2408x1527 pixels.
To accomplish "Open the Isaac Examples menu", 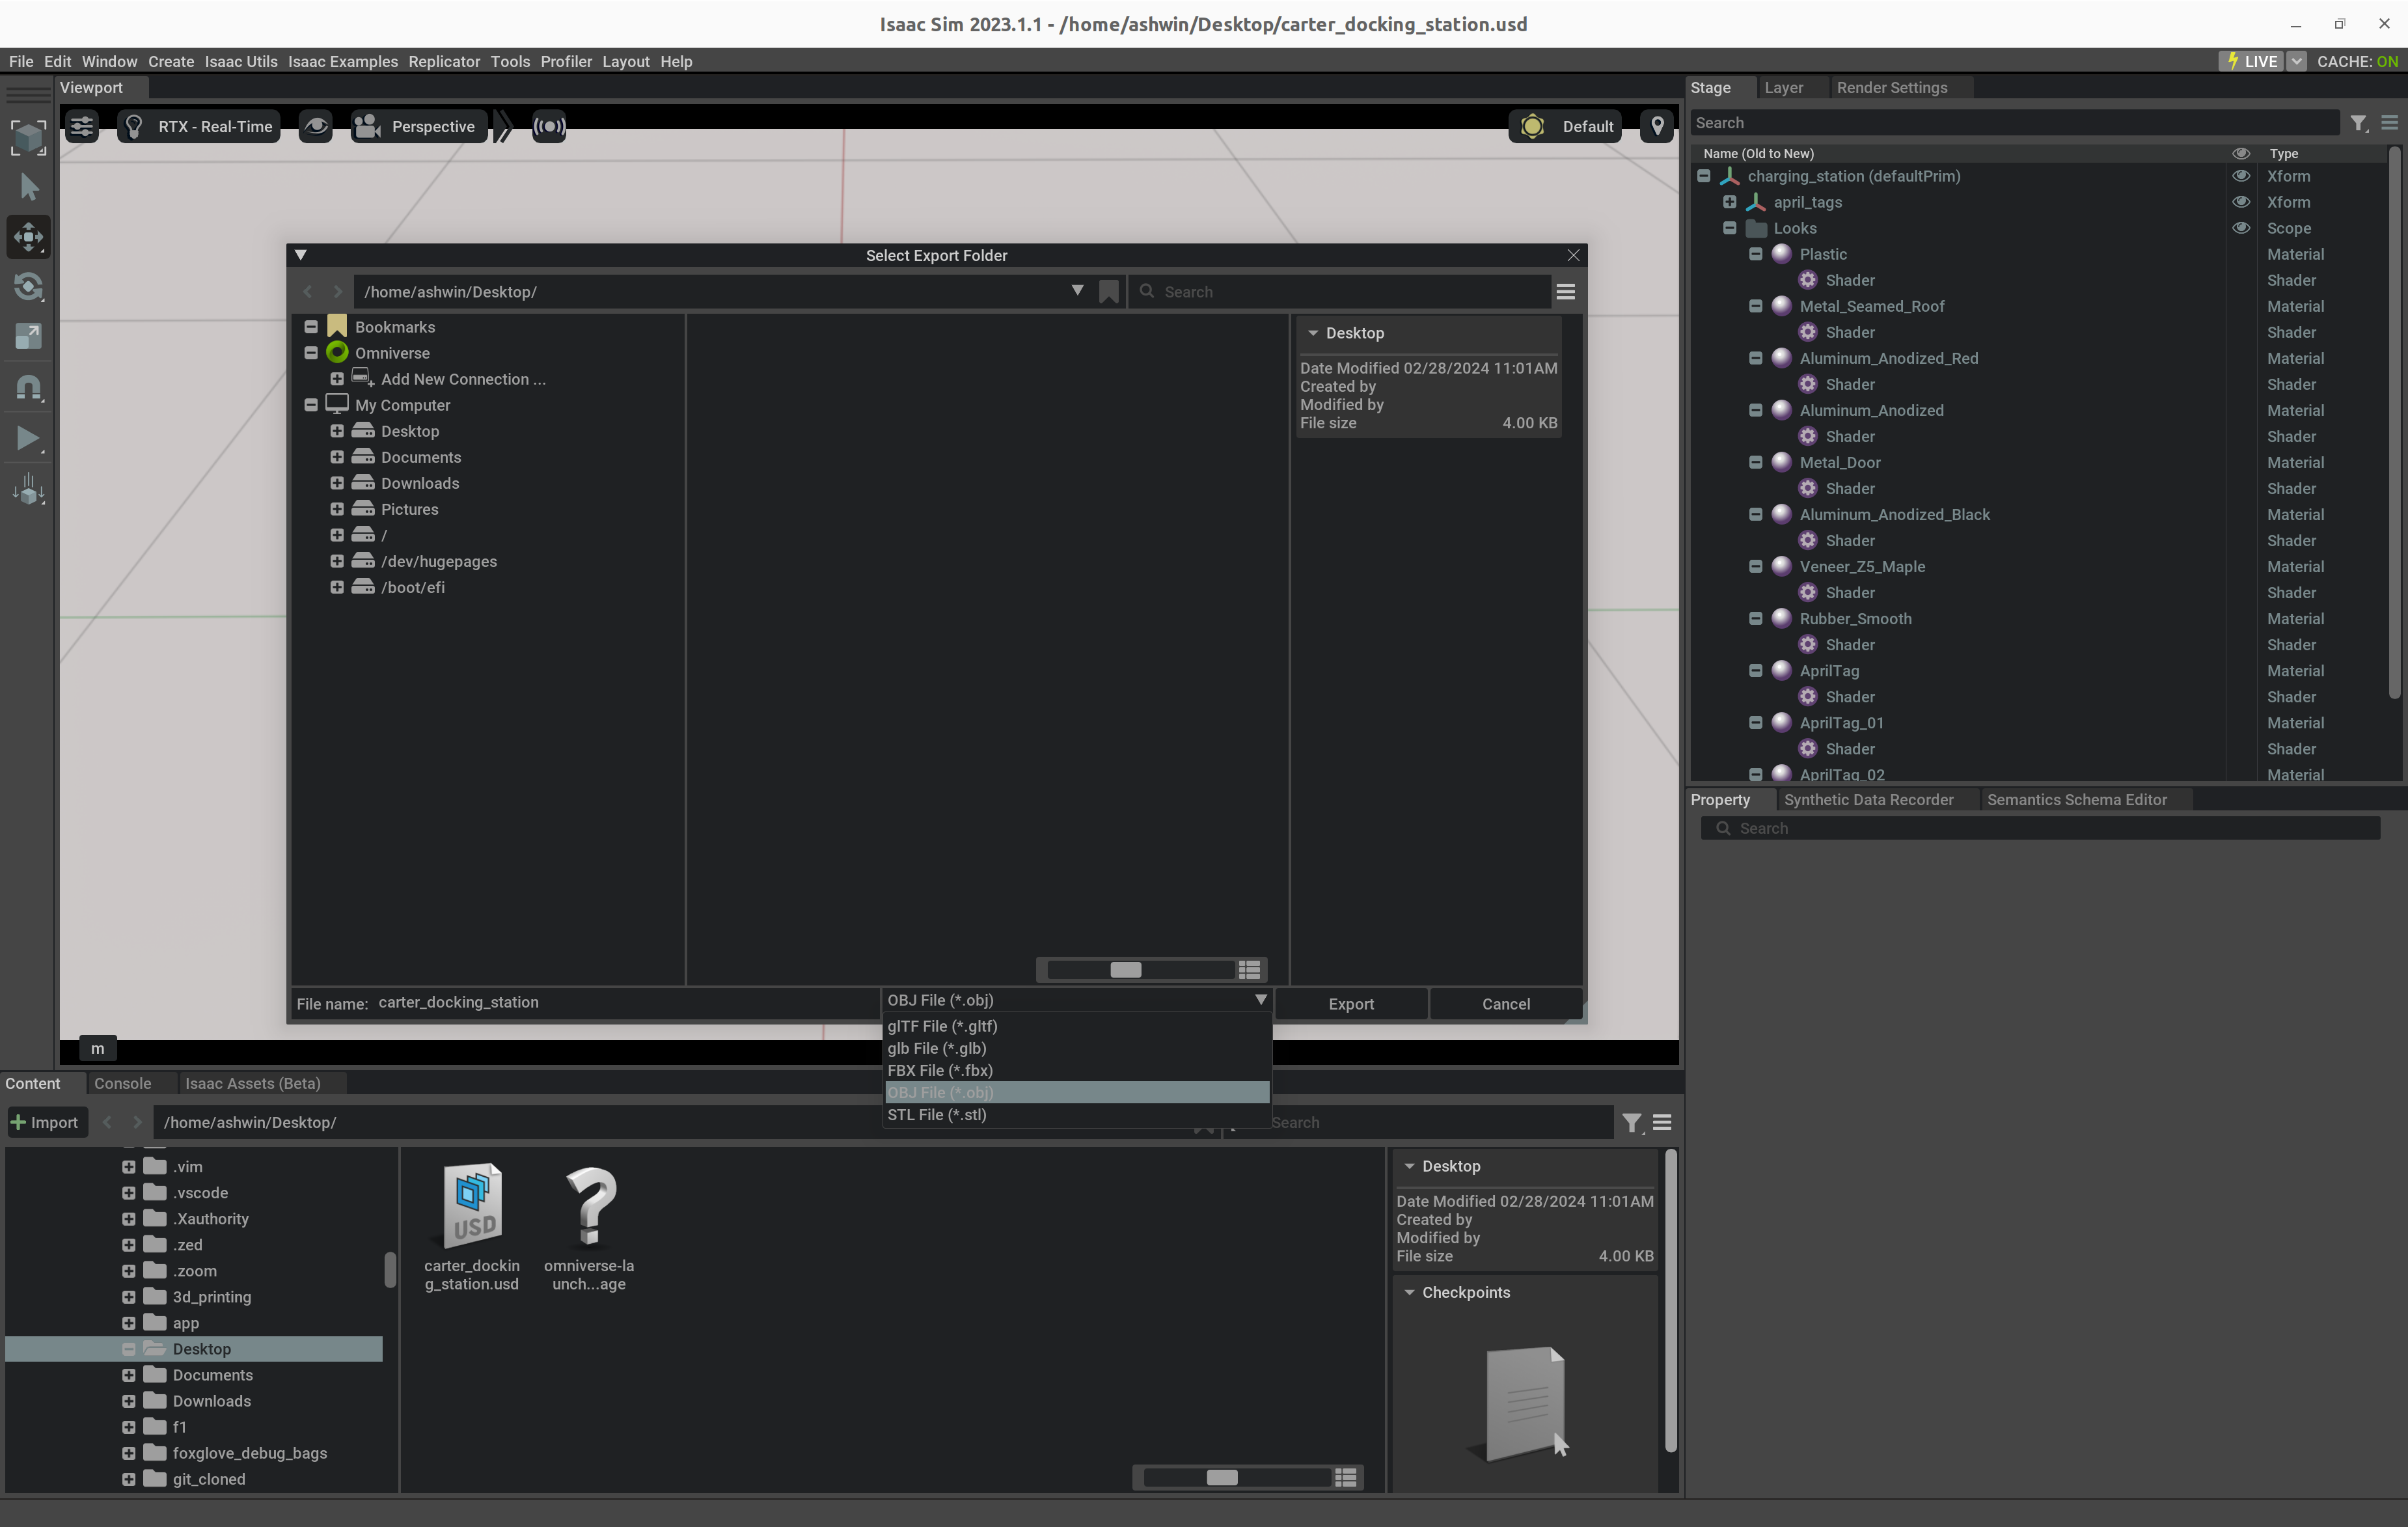I will 343,61.
